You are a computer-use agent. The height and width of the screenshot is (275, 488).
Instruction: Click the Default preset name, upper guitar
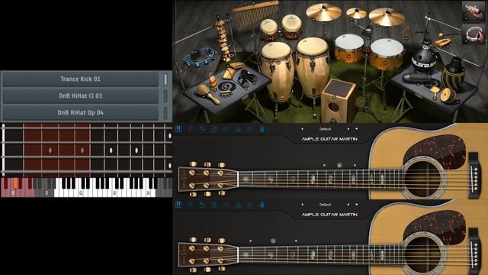pos(325,129)
